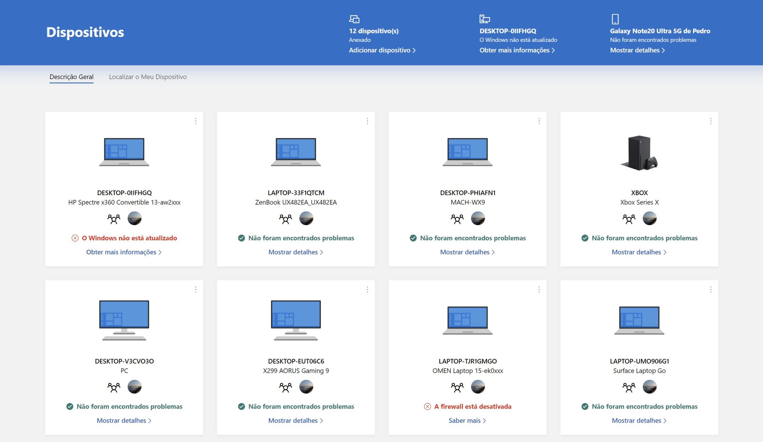Click the laptop image of DESKTOP-PHIAFN1
The width and height of the screenshot is (763, 442).
[468, 152]
